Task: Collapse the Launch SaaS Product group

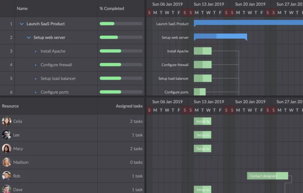Action: coord(22,24)
